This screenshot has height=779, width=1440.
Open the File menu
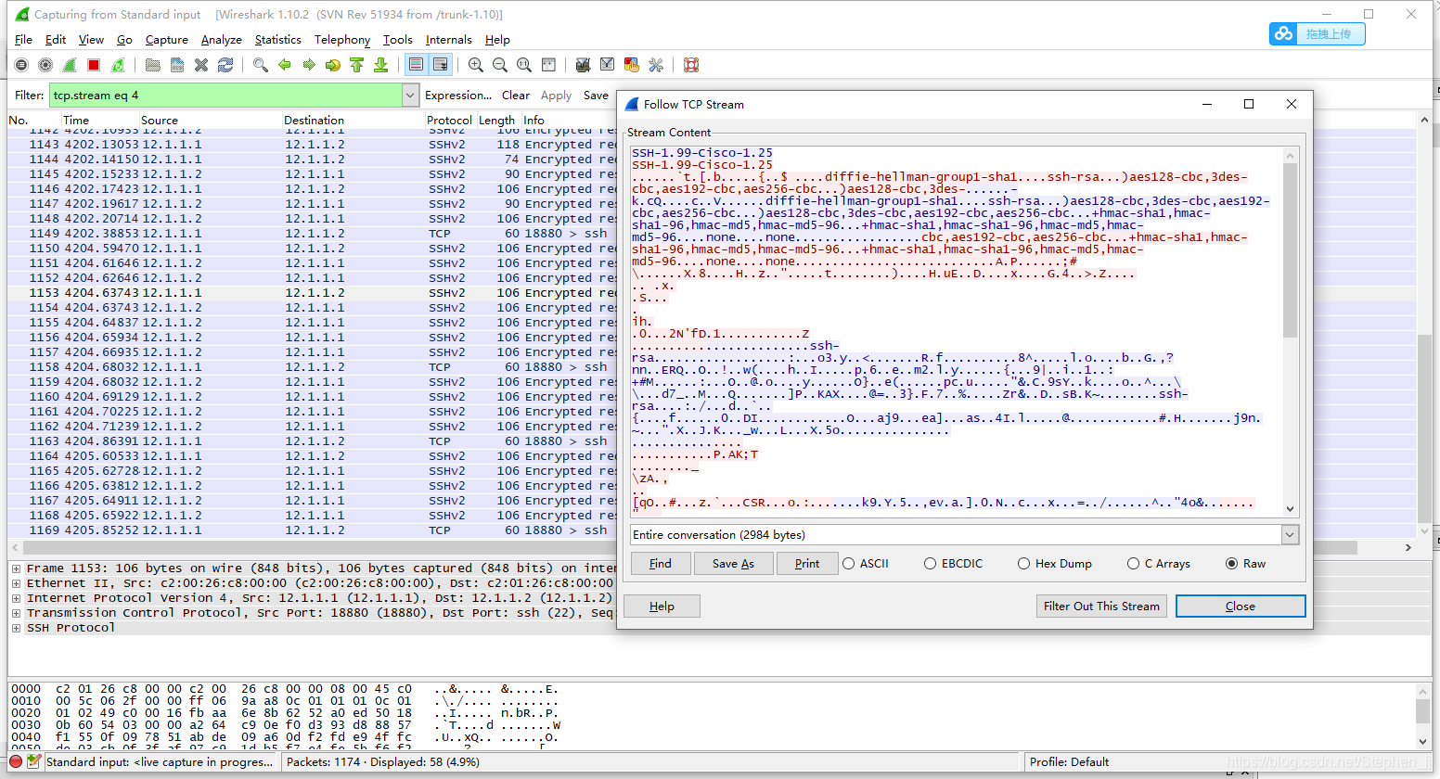point(23,40)
